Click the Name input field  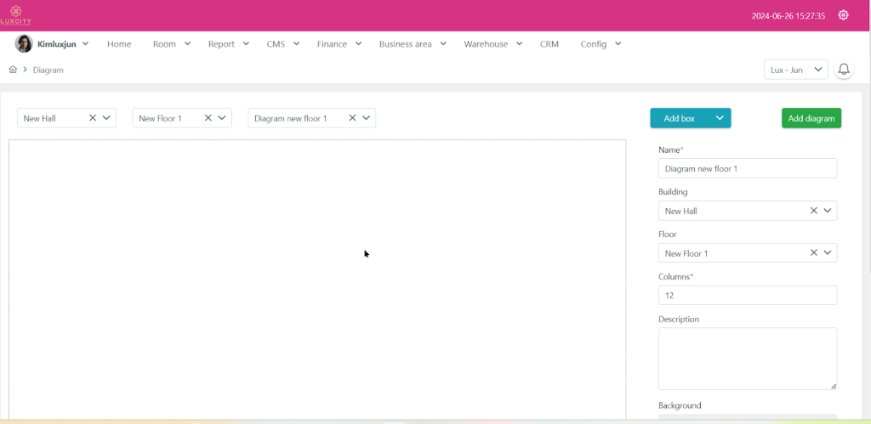(747, 168)
